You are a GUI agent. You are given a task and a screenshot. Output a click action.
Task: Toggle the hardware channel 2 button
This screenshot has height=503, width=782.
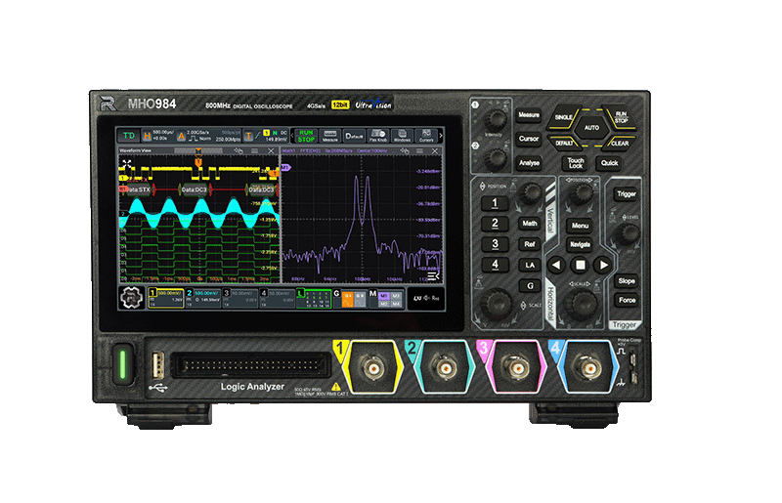[495, 224]
